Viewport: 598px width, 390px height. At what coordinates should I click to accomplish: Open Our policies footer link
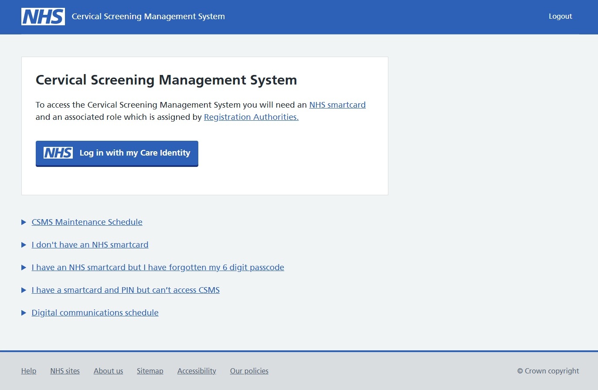249,371
